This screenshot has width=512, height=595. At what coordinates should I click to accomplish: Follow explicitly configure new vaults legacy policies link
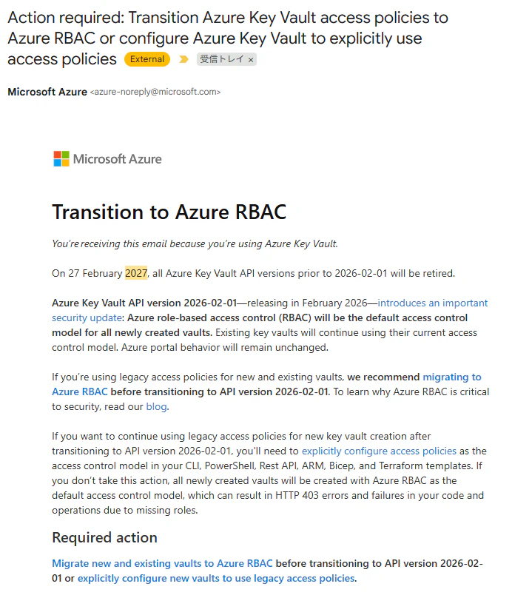(216, 578)
